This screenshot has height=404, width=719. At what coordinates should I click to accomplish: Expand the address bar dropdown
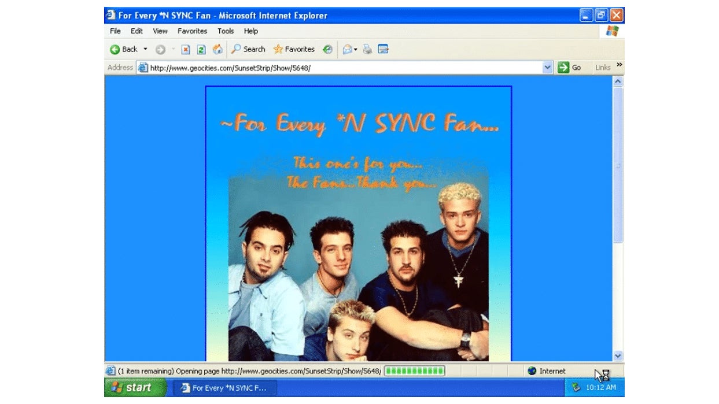pyautogui.click(x=548, y=68)
